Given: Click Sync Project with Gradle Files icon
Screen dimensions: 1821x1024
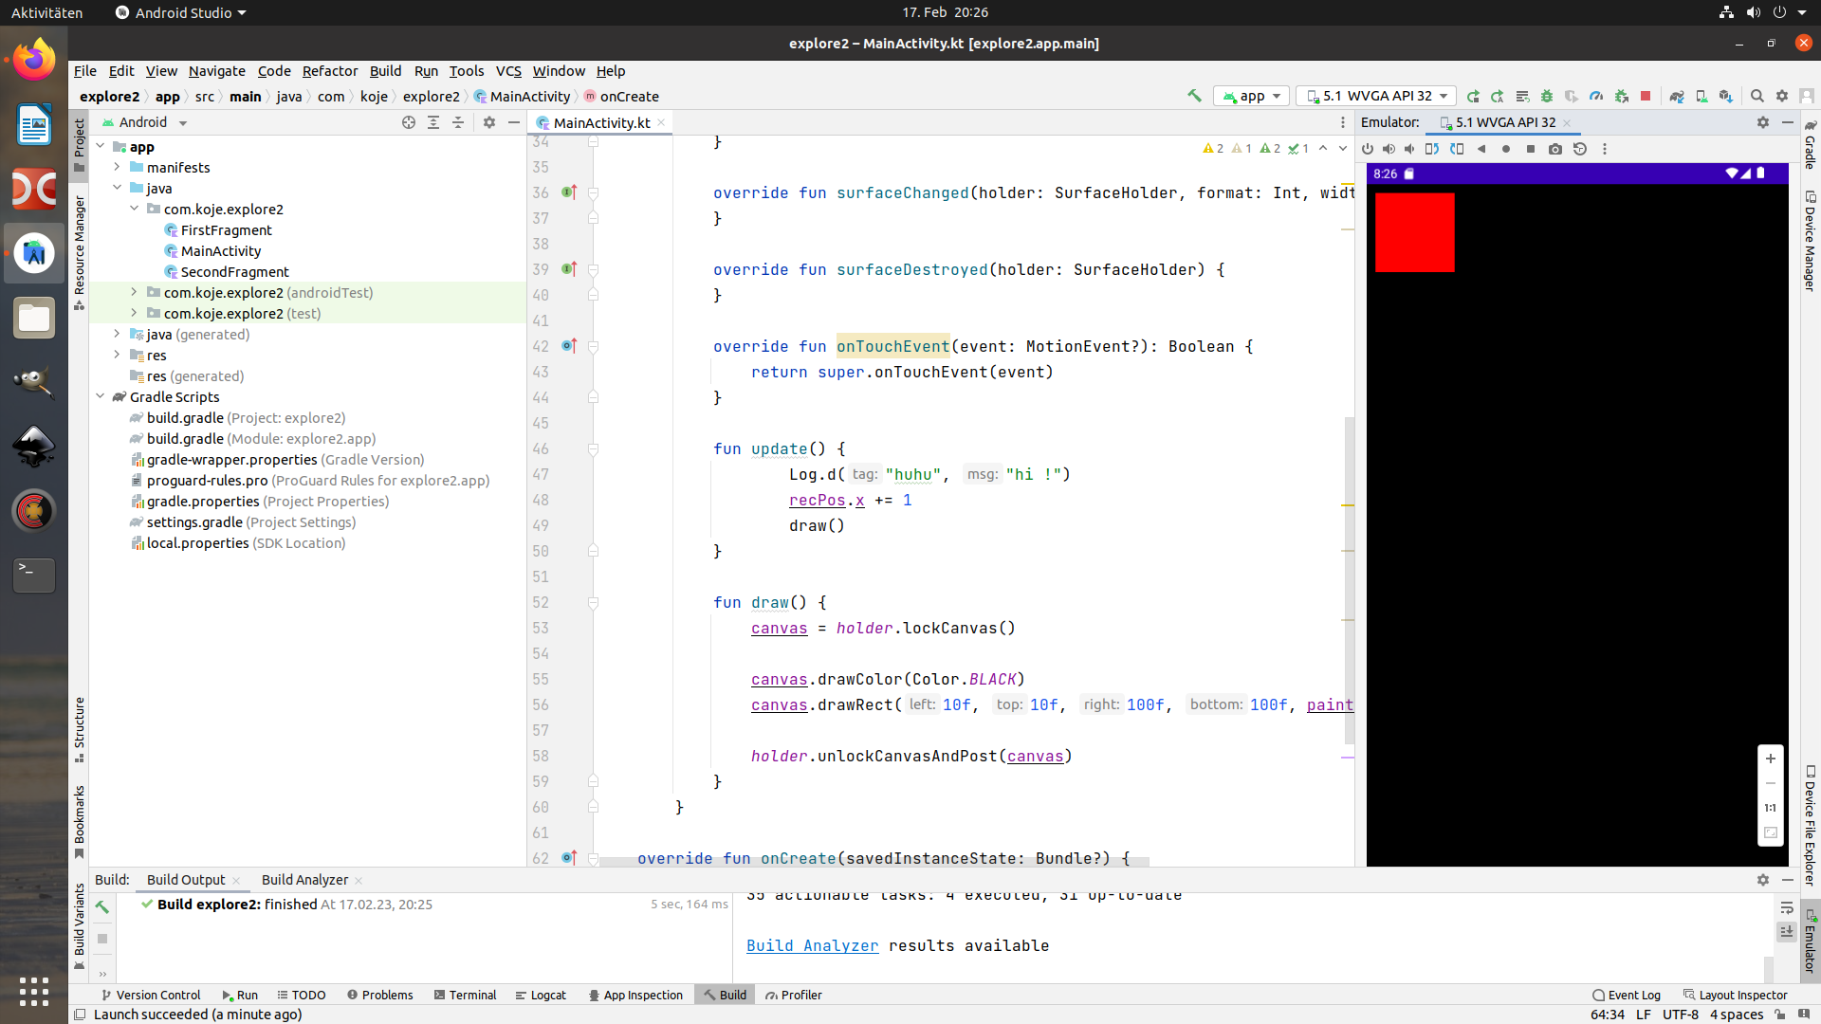Looking at the screenshot, I should [x=1677, y=96].
